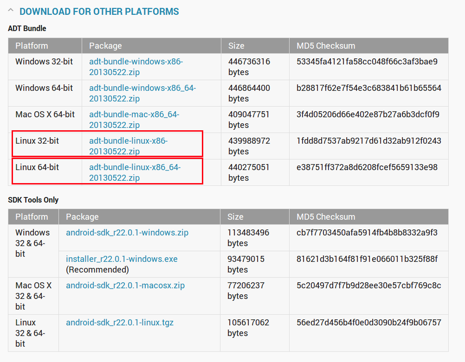
Task: Download adt-bundle-windows-x86-20130522.zip
Action: point(136,67)
